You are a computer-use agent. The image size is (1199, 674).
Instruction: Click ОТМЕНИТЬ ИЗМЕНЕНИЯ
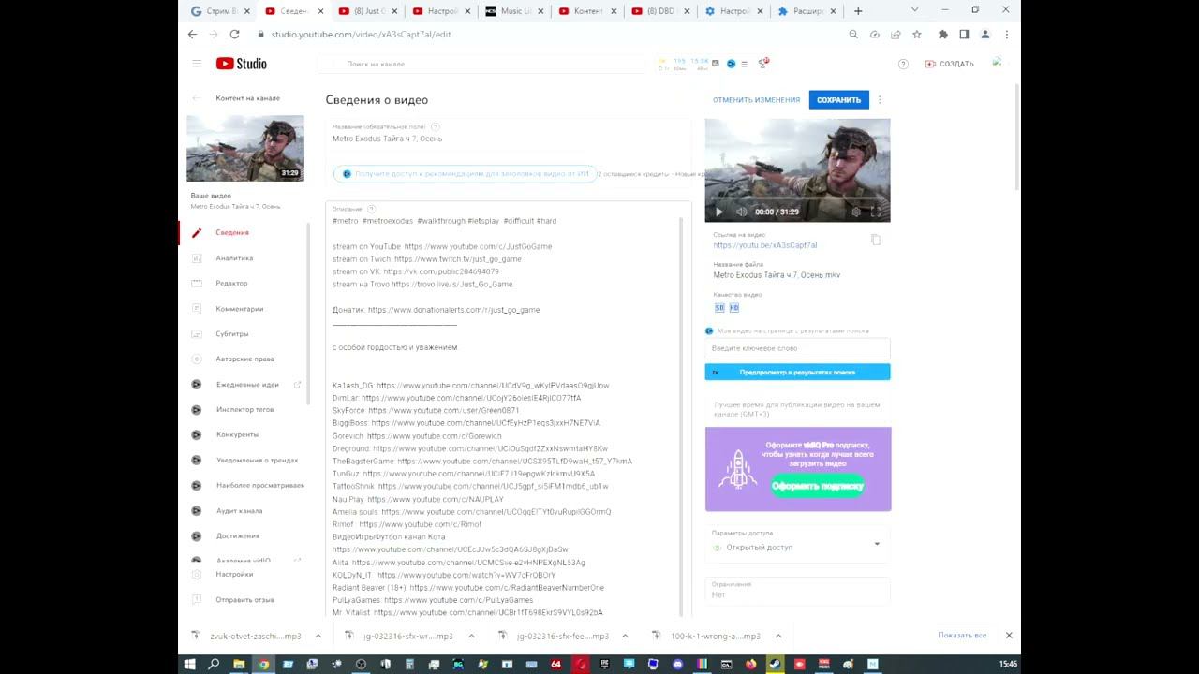pyautogui.click(x=756, y=100)
